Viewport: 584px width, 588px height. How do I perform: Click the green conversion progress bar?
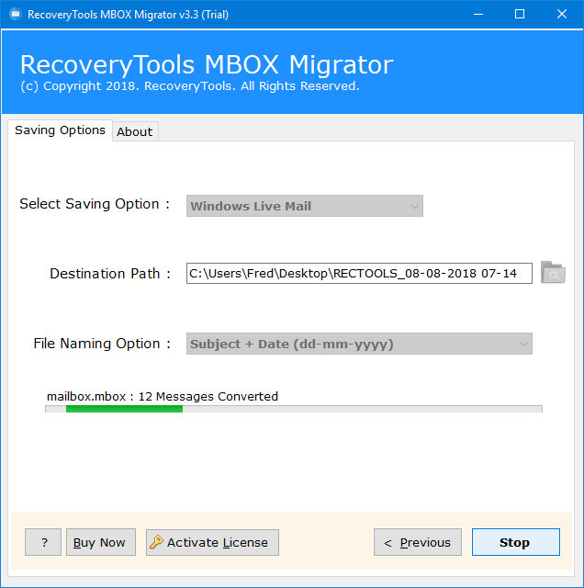[x=294, y=409]
